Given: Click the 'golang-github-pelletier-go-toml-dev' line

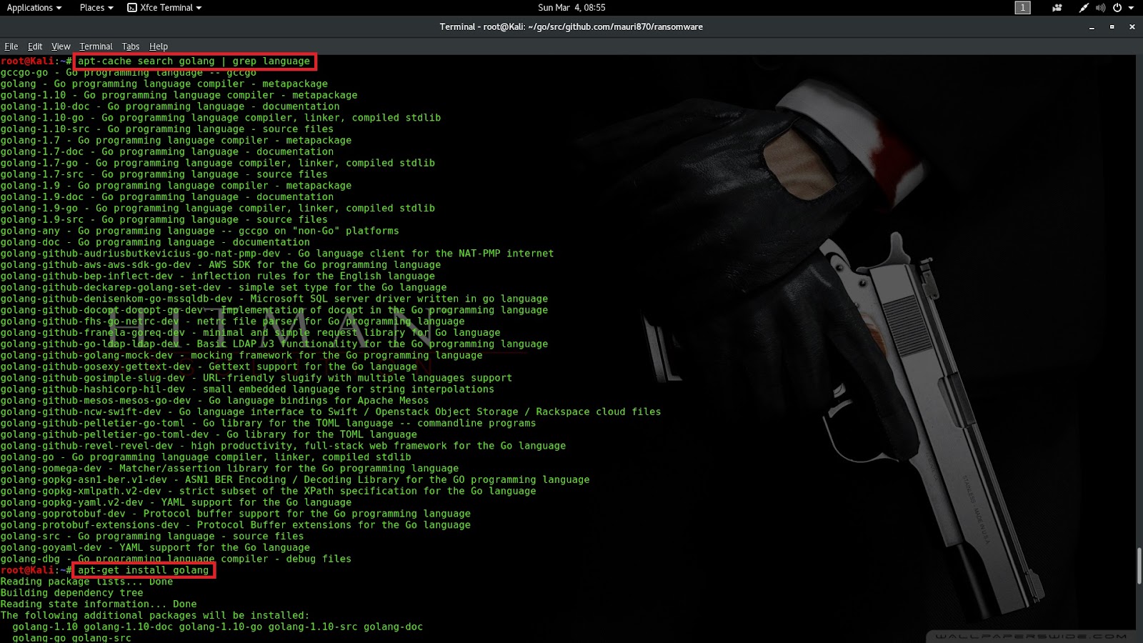Looking at the screenshot, I should tap(209, 434).
